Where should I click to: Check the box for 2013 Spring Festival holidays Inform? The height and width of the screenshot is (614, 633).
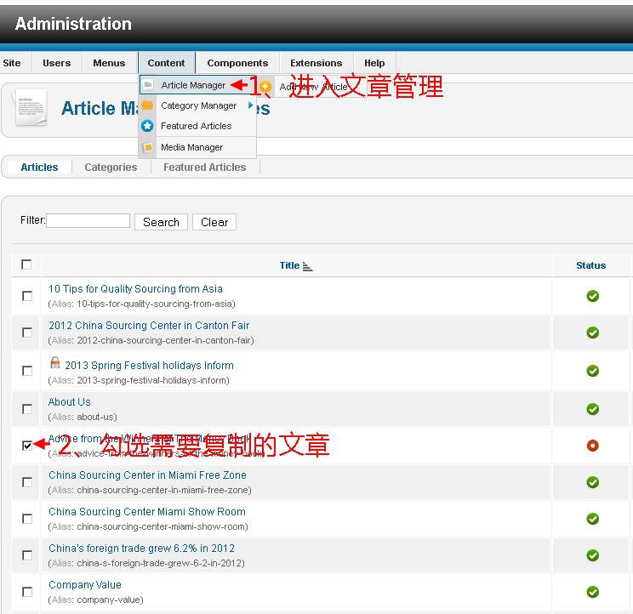pyautogui.click(x=27, y=370)
